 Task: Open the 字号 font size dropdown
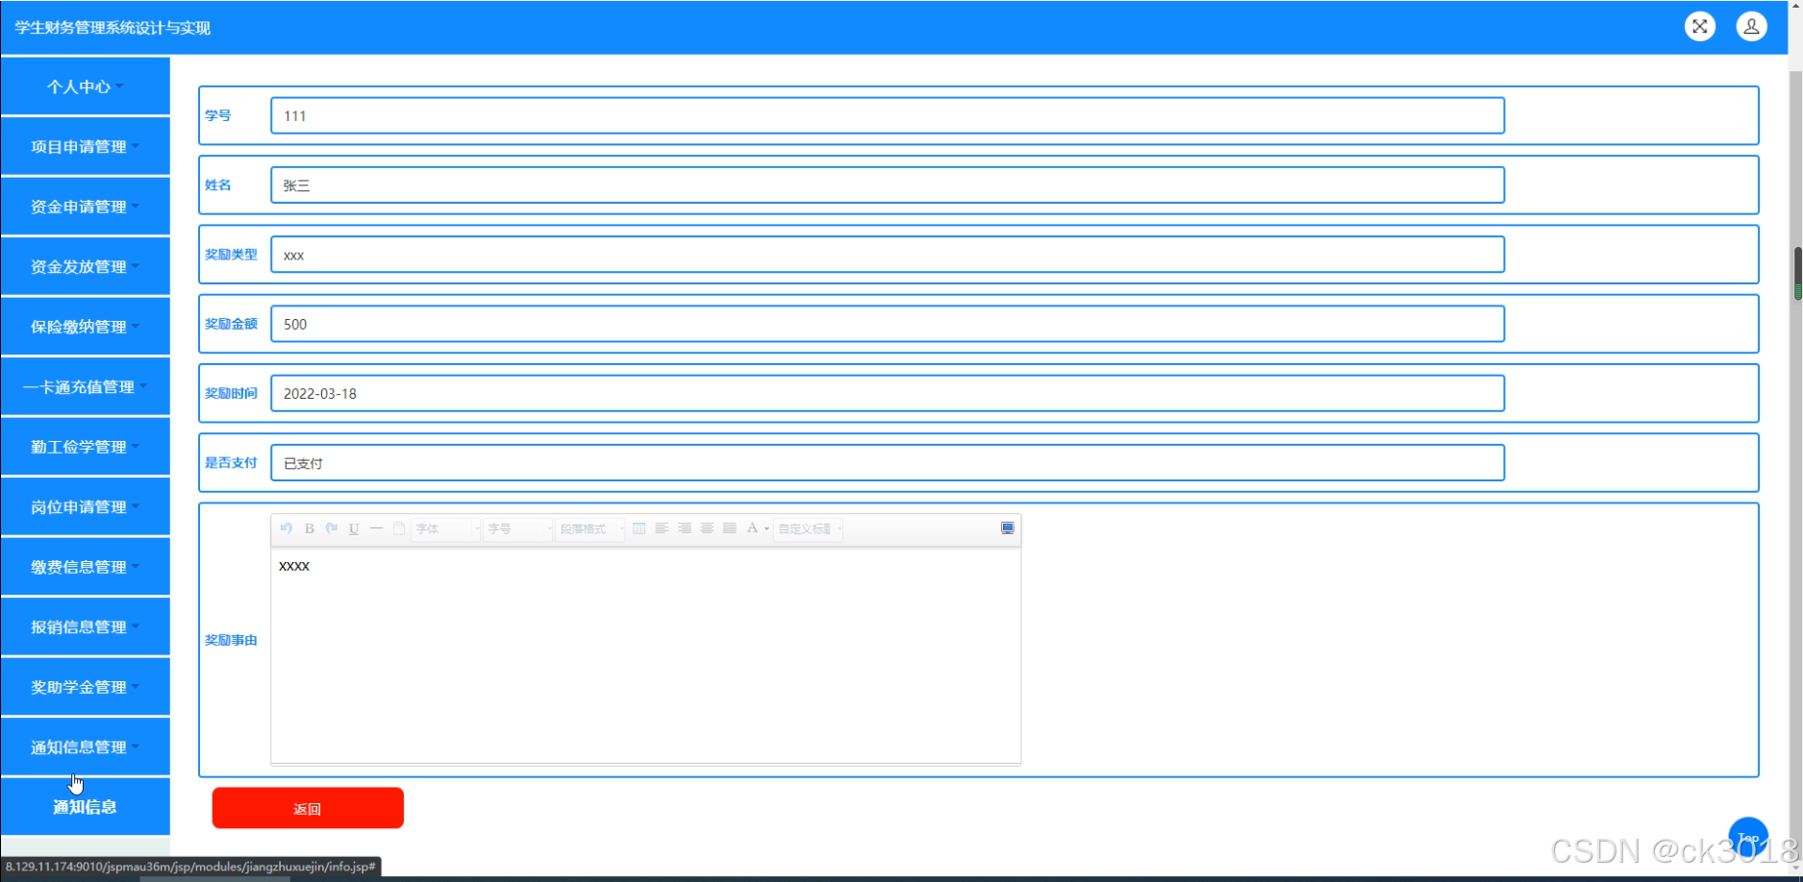click(x=517, y=529)
